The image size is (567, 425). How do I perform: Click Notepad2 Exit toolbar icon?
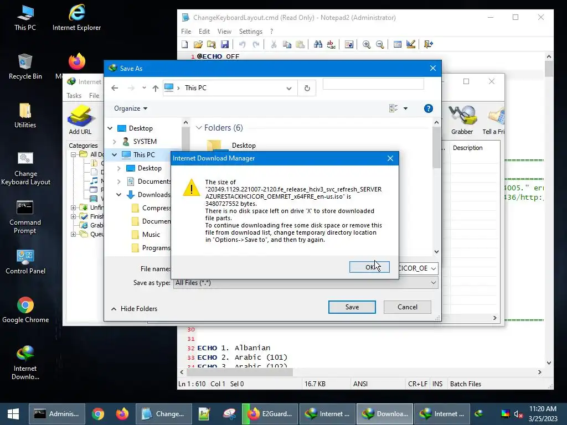(x=429, y=44)
